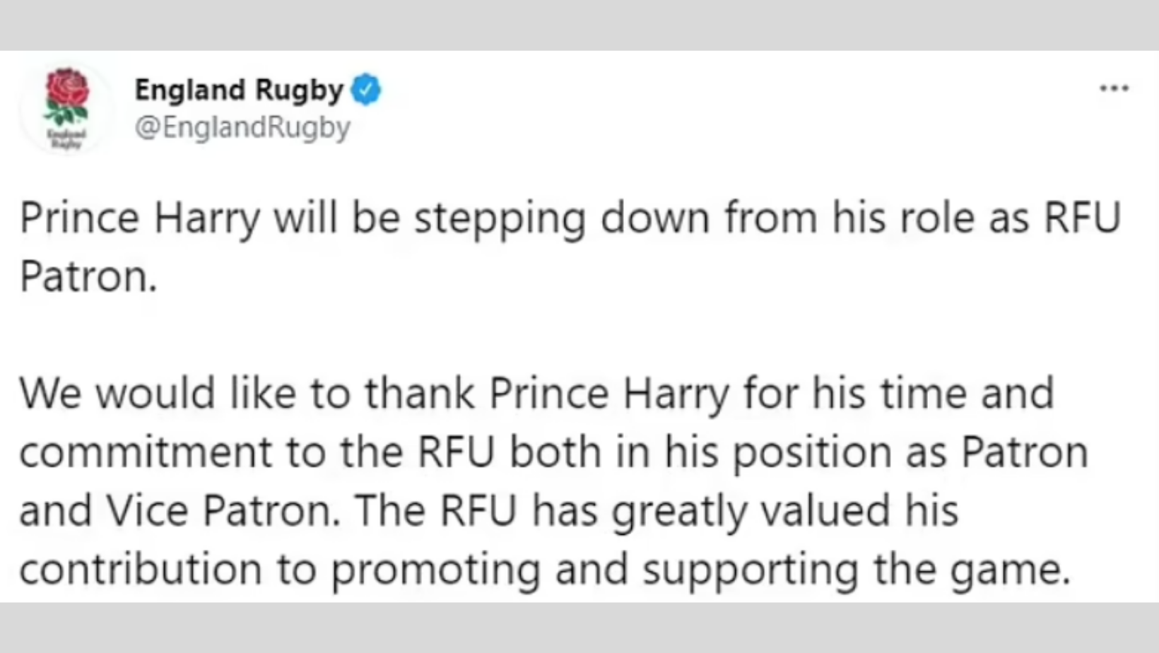This screenshot has height=653, width=1159.
Task: Click the grey bar below the tweet
Action: point(579,628)
